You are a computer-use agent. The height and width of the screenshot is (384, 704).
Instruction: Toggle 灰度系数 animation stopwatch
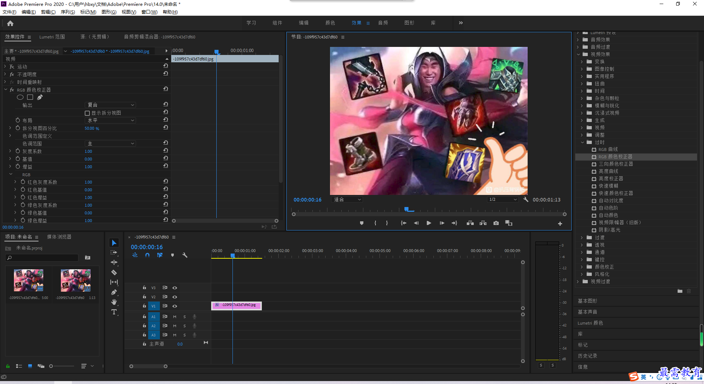(x=18, y=151)
